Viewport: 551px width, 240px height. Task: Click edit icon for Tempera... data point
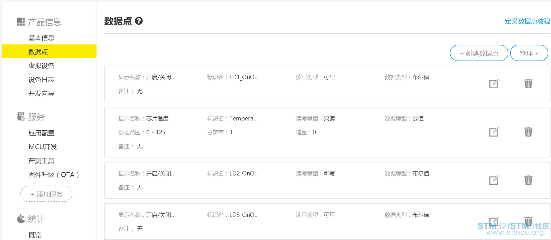click(x=493, y=132)
